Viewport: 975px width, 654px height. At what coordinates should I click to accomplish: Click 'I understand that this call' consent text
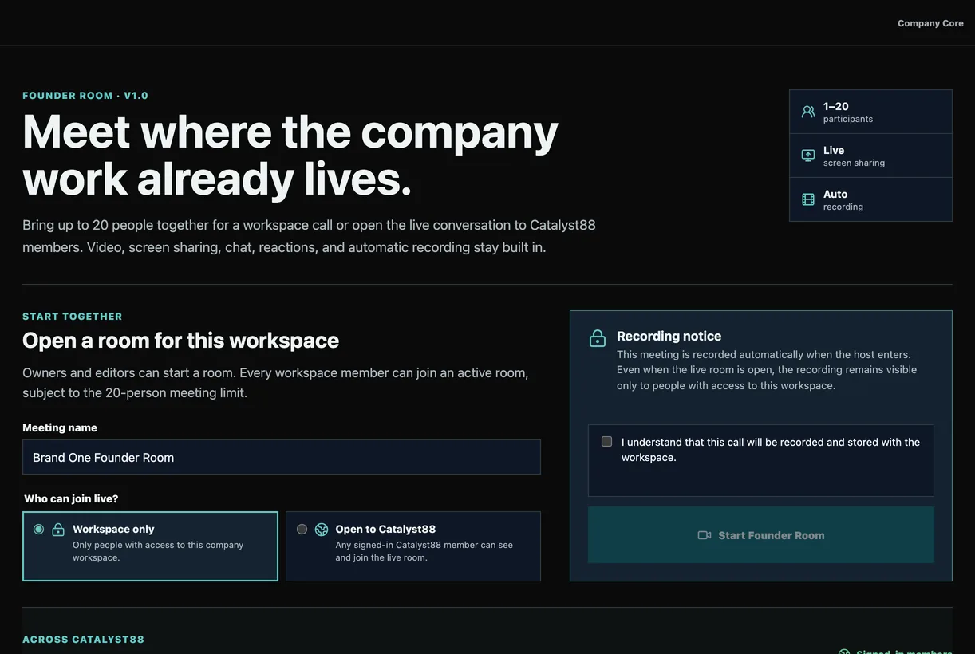pyautogui.click(x=771, y=450)
